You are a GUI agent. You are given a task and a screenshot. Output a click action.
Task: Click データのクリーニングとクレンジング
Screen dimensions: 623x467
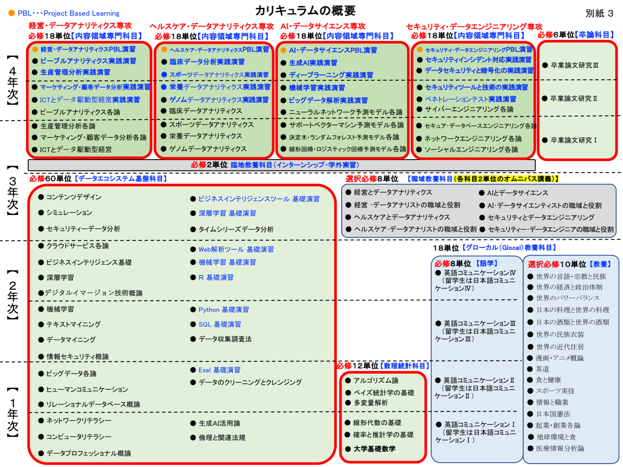(x=250, y=382)
